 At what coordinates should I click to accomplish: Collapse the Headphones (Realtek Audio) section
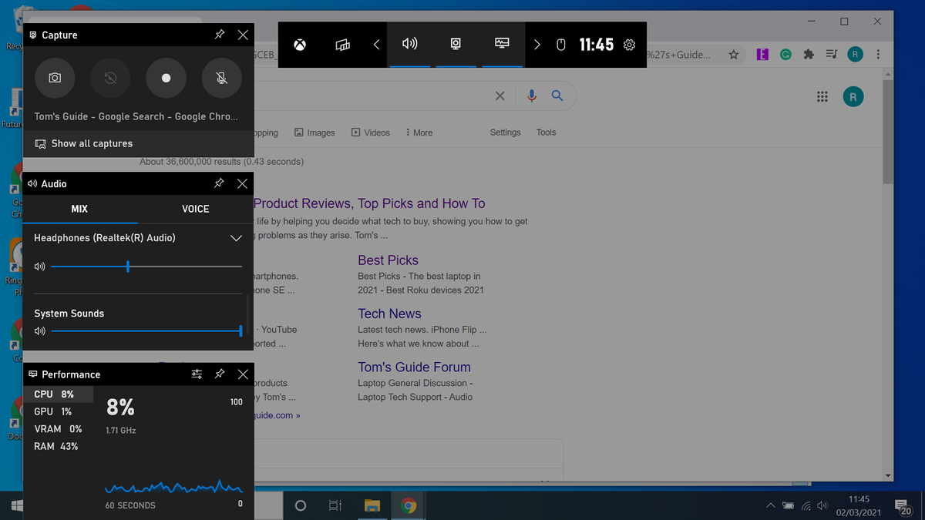coord(236,238)
